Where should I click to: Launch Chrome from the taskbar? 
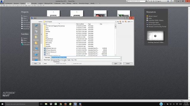click(x=61, y=104)
